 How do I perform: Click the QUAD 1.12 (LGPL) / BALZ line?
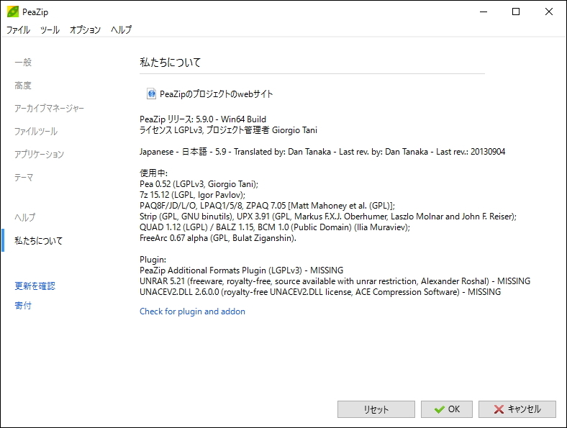275,227
